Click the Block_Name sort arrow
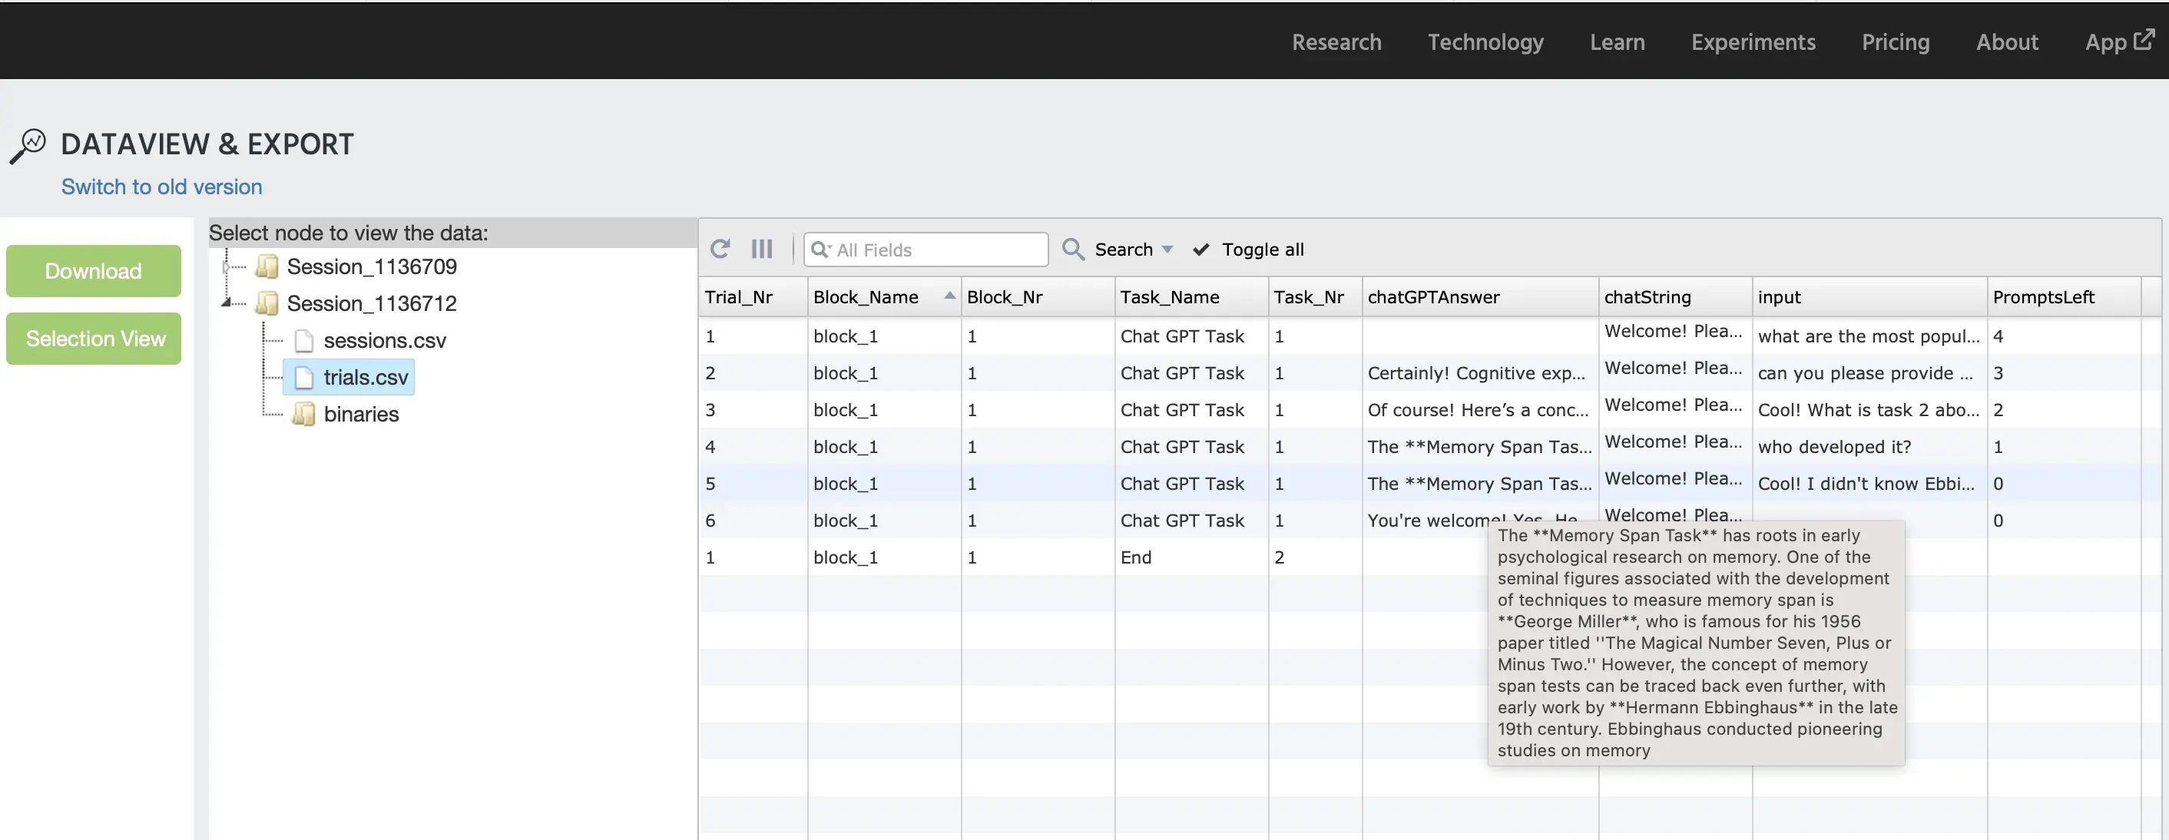The height and width of the screenshot is (840, 2169). click(950, 296)
